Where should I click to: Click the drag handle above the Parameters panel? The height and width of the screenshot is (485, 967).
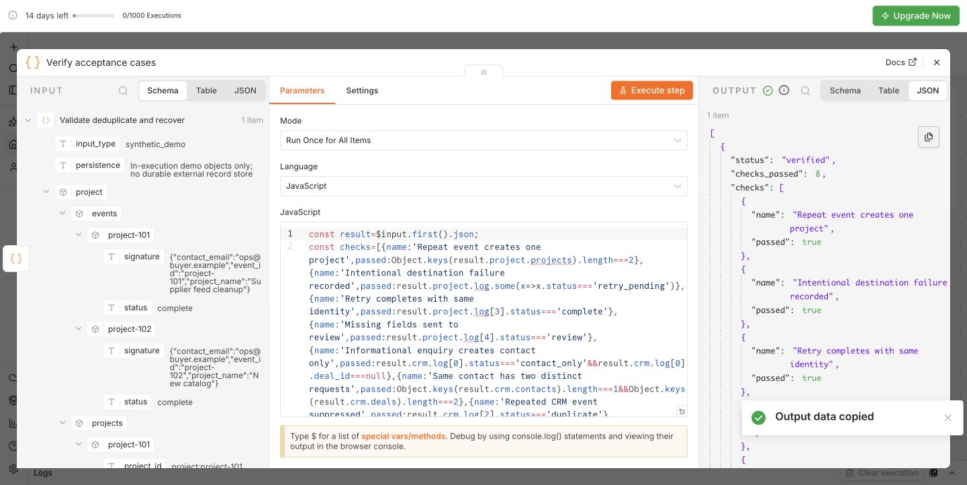(x=483, y=72)
